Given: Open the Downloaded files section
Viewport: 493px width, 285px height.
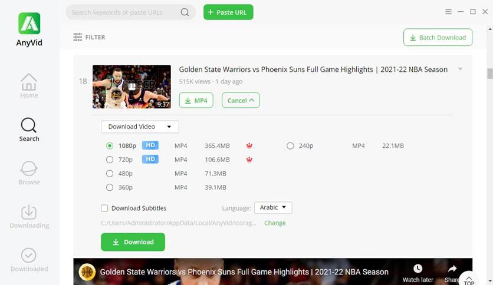Looking at the screenshot, I should 29,260.
